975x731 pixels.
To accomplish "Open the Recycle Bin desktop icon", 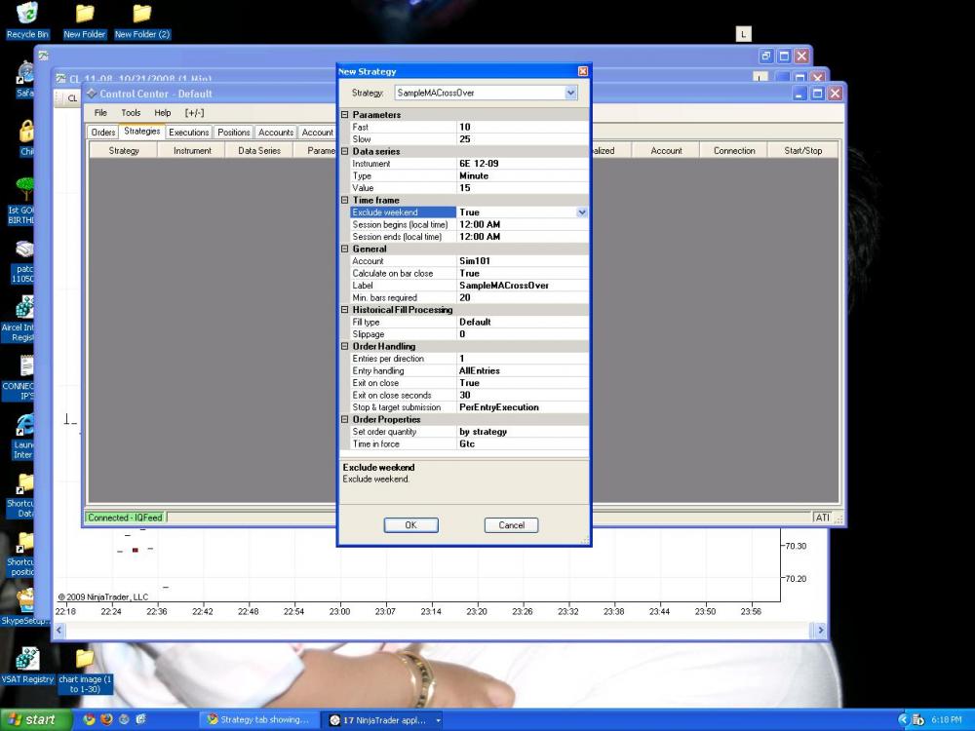I will [x=26, y=19].
